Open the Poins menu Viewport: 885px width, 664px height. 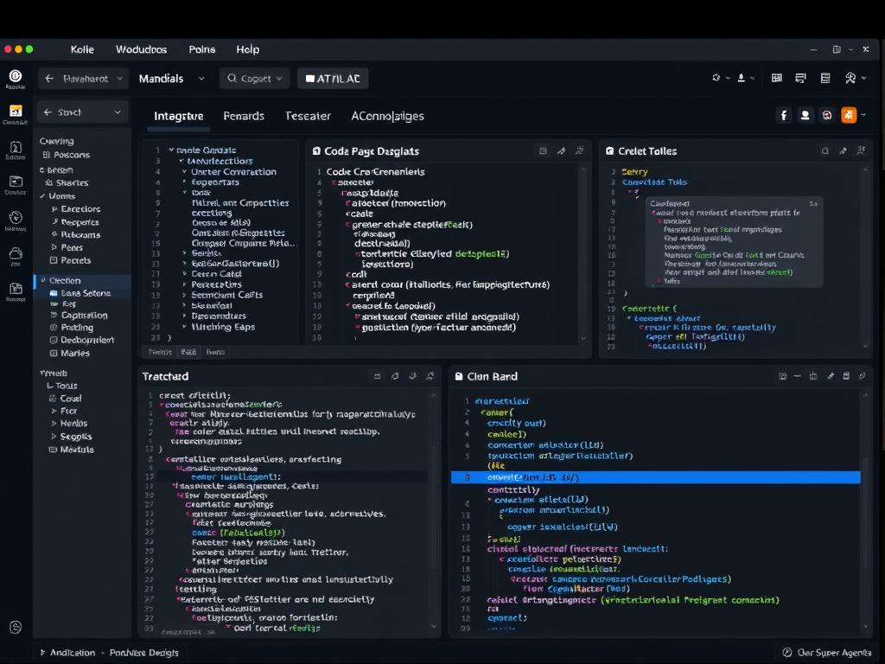pos(202,49)
